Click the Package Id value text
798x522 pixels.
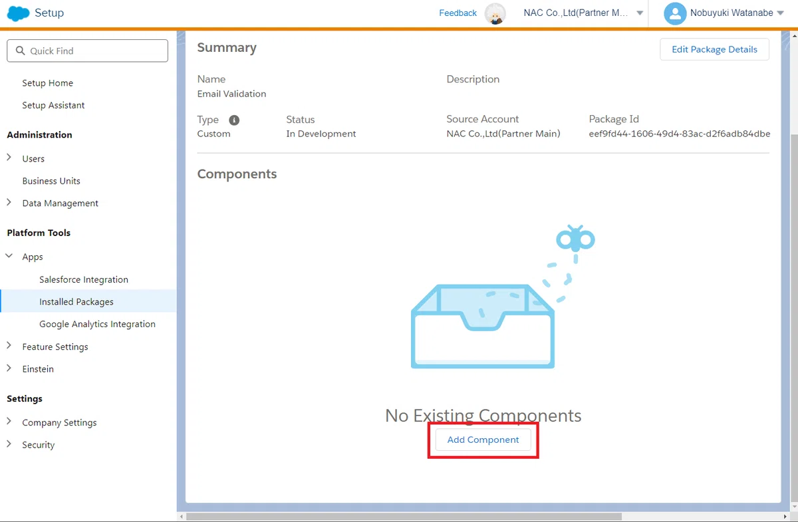pyautogui.click(x=680, y=134)
